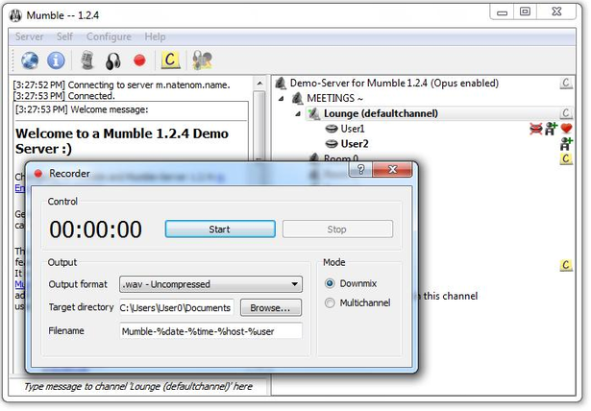Select the Multichannel recording mode
Viewport: 591px width, 411px height.
coord(330,302)
